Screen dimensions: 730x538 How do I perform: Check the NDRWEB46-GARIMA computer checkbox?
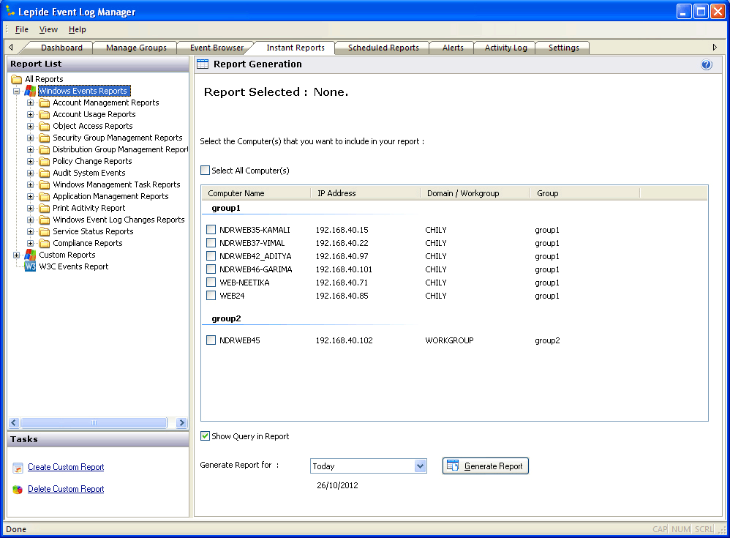click(211, 269)
